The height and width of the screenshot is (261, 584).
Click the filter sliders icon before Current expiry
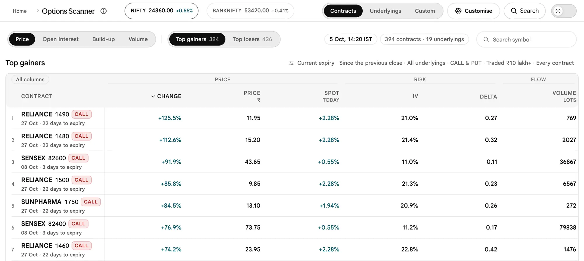[291, 63]
